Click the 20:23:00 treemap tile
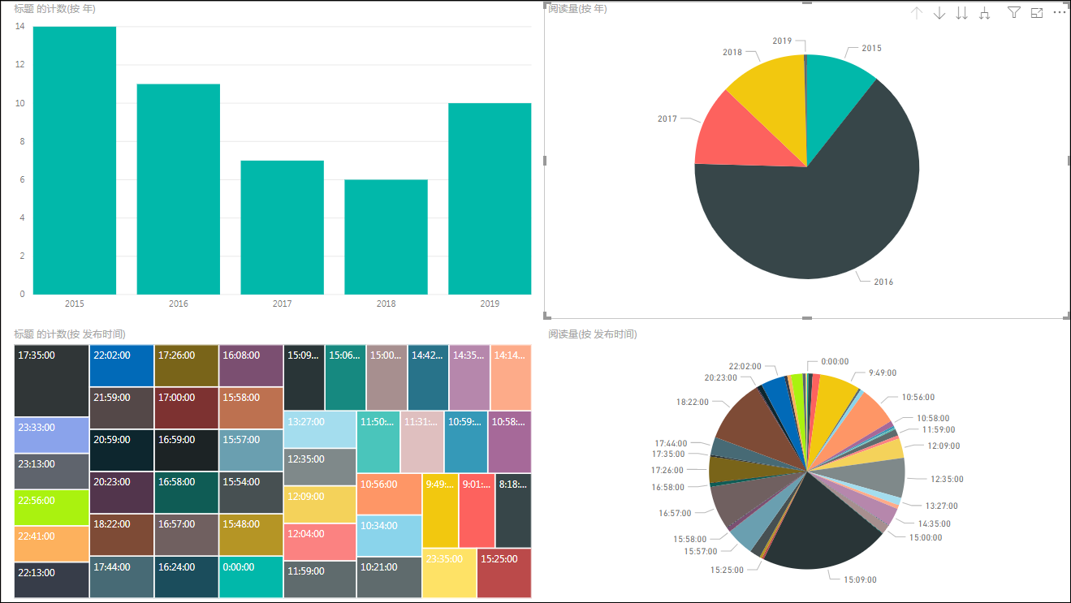 click(122, 492)
